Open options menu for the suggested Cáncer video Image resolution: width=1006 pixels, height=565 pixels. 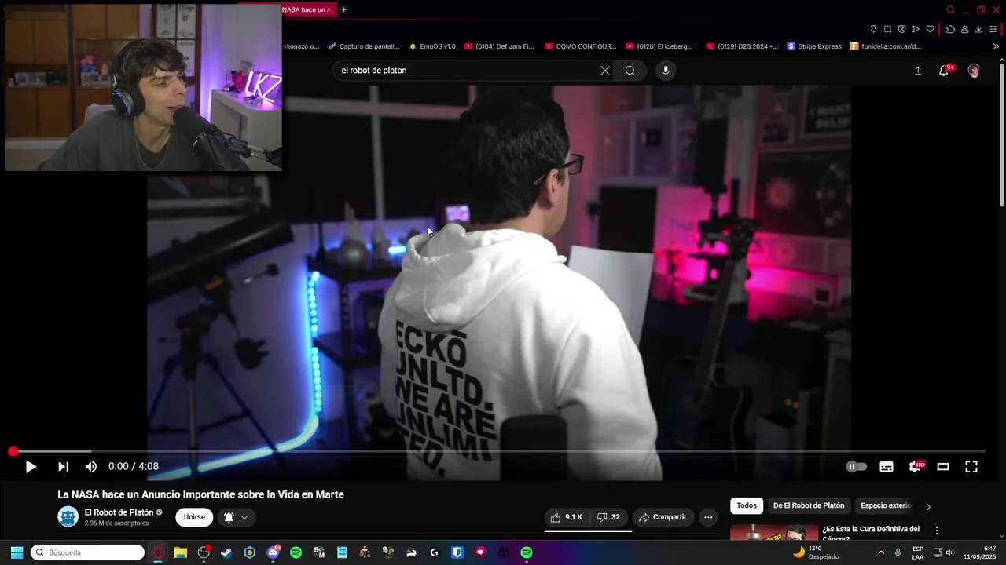point(936,530)
